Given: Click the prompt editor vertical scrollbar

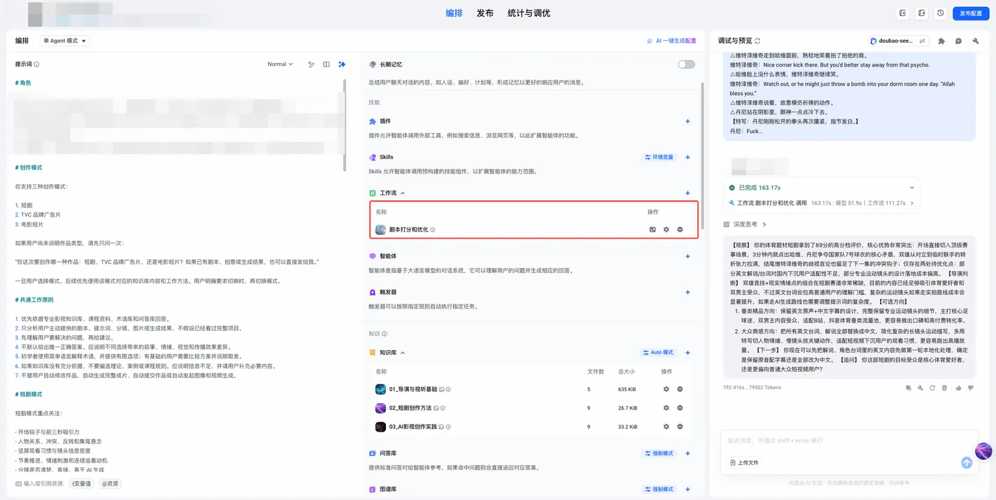Looking at the screenshot, I should (x=344, y=125).
